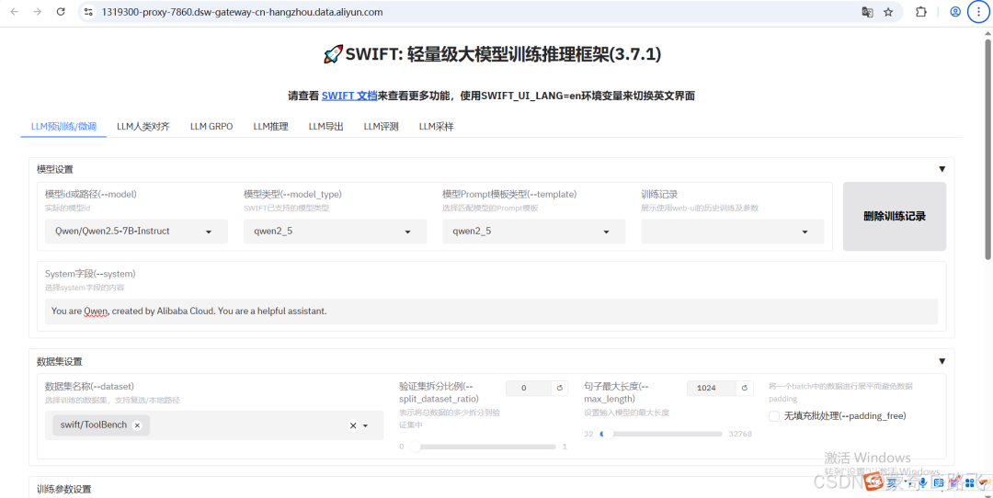Reset the split_dataset_ratio value
993x498 pixels.
click(559, 388)
